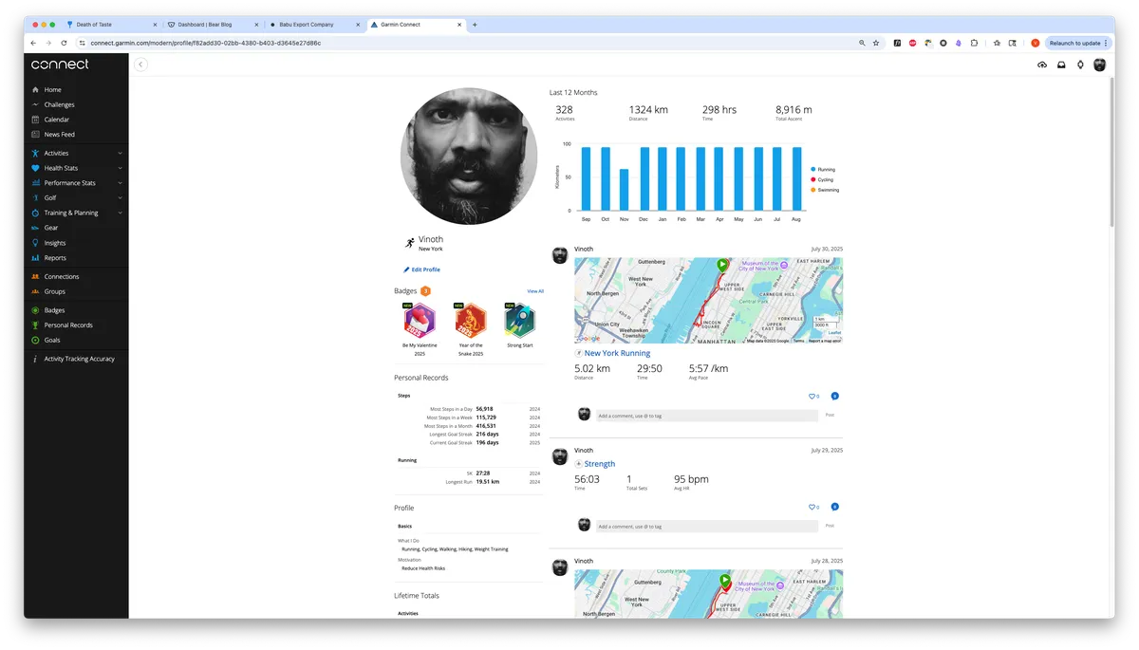
Task: Open Year of the Snake 2025 badge
Action: pos(470,321)
